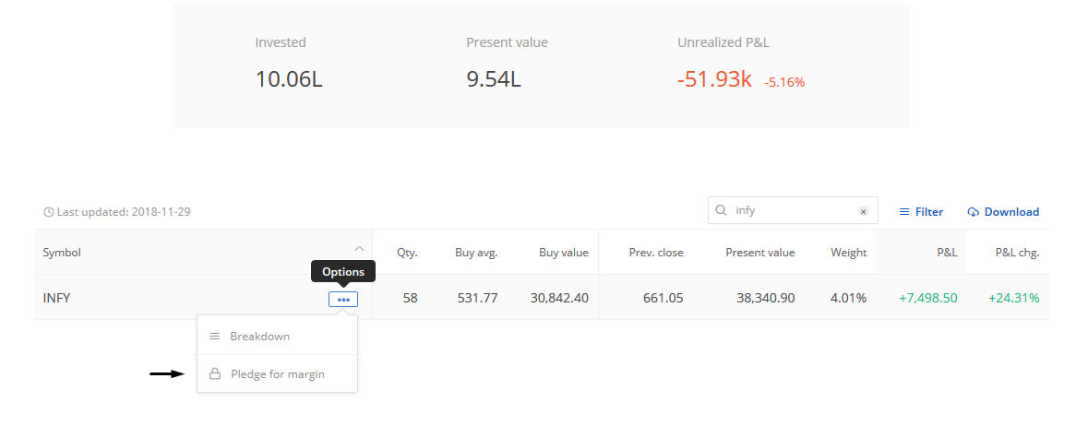This screenshot has height=426, width=1076.
Task: Sort by the Buy avg. column header
Action: point(476,253)
